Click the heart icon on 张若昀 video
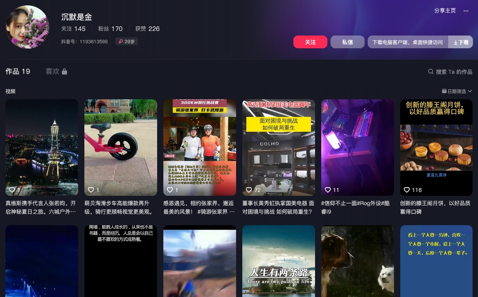Screen dimensions: 478x297 pos(12,190)
